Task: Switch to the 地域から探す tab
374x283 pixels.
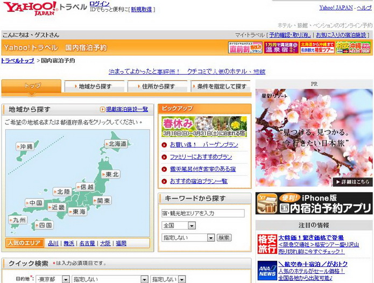Action: 95,87
